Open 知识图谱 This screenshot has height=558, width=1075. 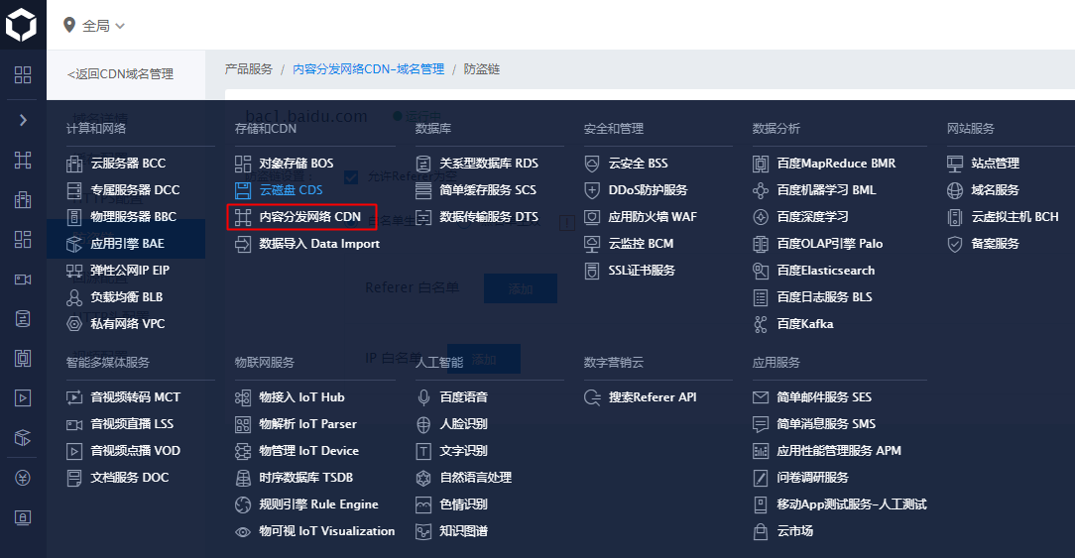[463, 530]
